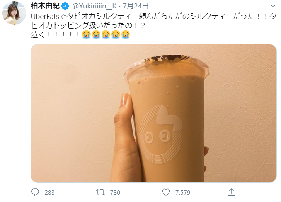The width and height of the screenshot is (281, 202).
Task: Click the 780 retweet count
Action: pos(115,192)
